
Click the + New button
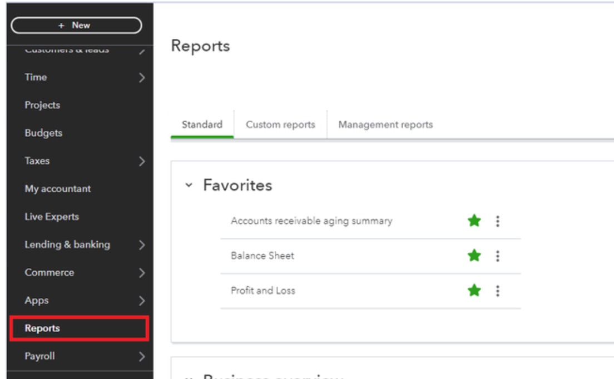point(76,26)
